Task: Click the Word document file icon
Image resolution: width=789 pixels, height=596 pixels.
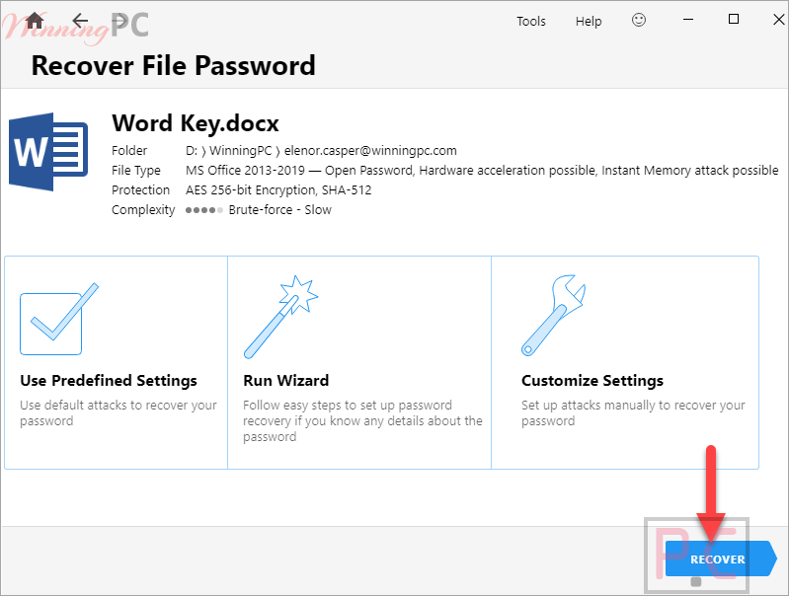Action: coord(48,152)
